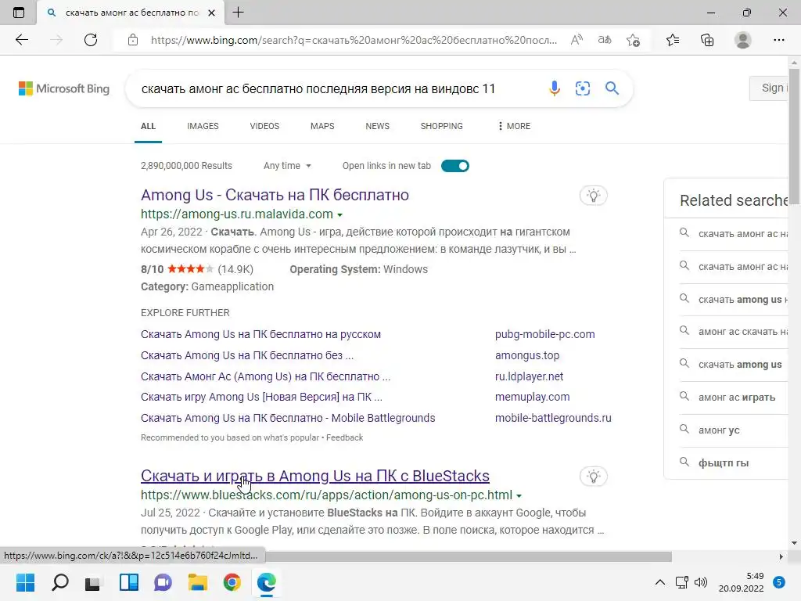Click related search 'фьщтп гы'
The height and width of the screenshot is (601, 801).
724,462
